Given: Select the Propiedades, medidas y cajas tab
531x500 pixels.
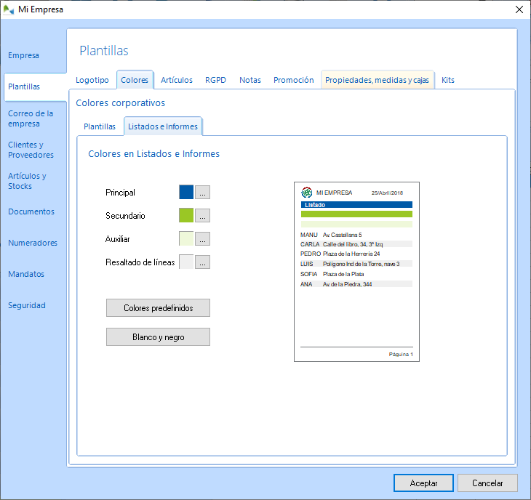Looking at the screenshot, I should pyautogui.click(x=377, y=80).
